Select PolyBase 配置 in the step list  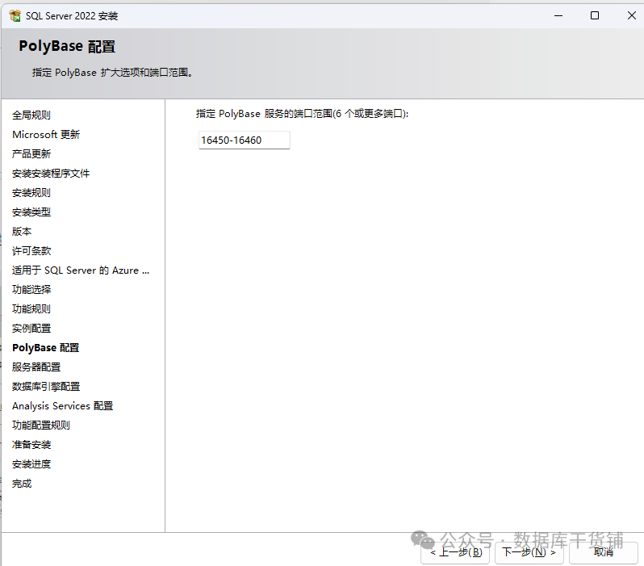(x=45, y=348)
